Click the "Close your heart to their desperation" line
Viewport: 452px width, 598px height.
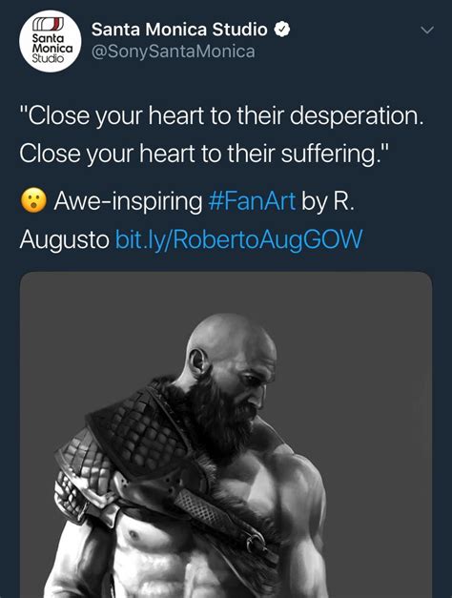tap(221, 116)
